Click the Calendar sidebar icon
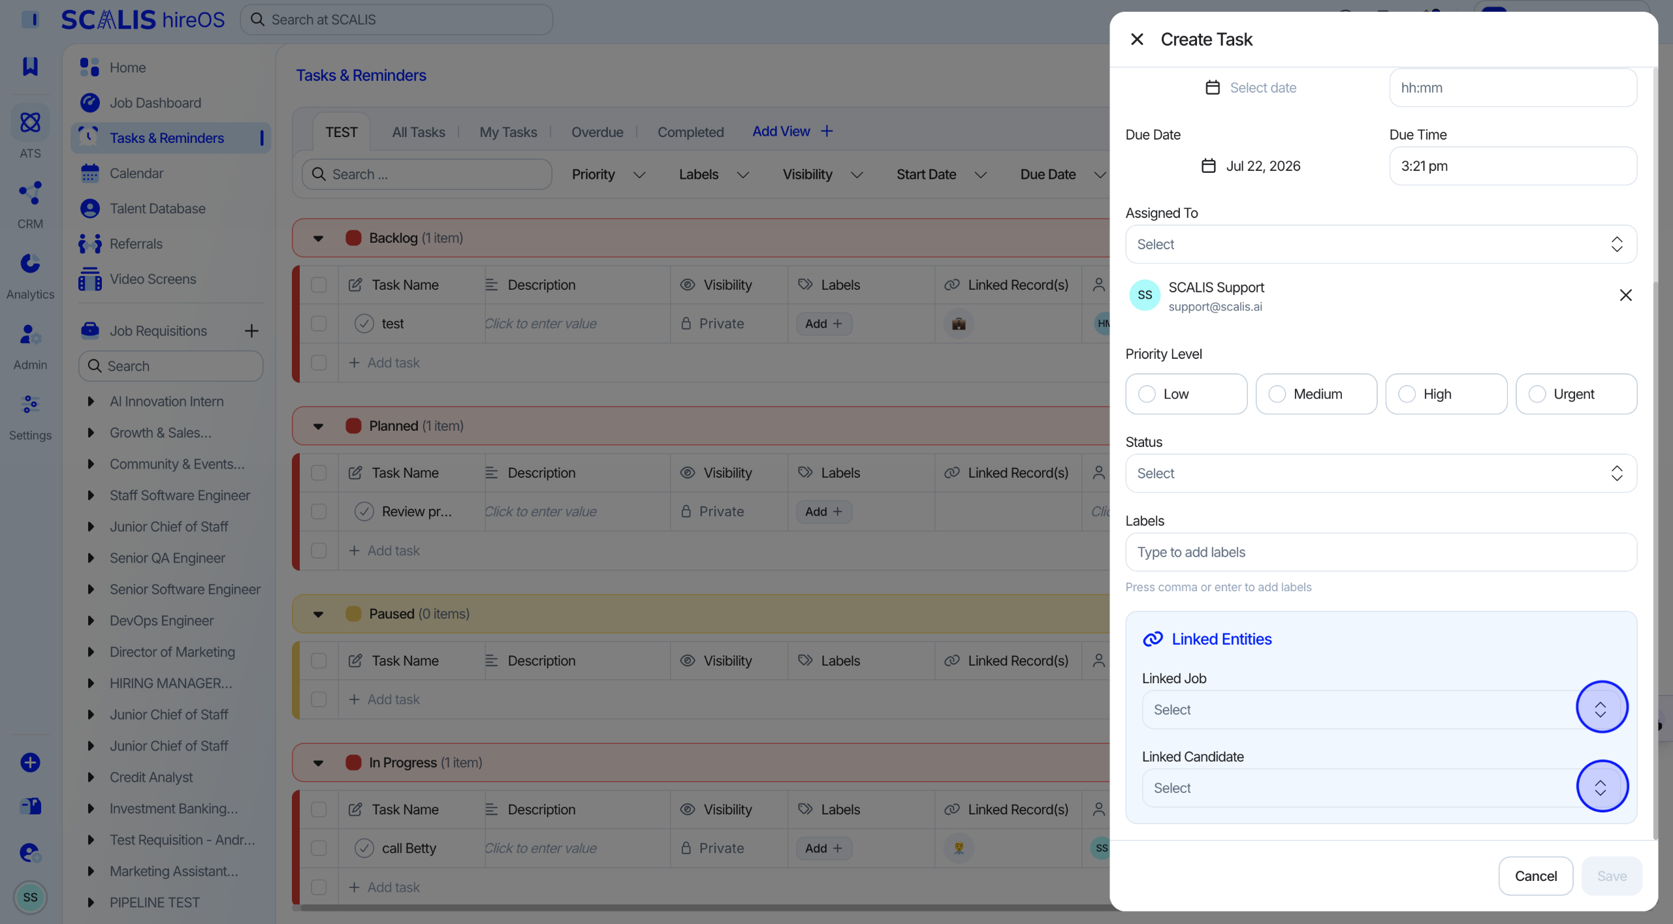 [x=89, y=173]
